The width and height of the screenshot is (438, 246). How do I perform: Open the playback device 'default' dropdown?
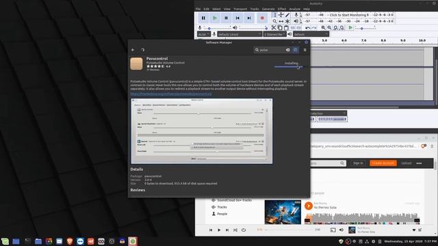[x=311, y=34]
